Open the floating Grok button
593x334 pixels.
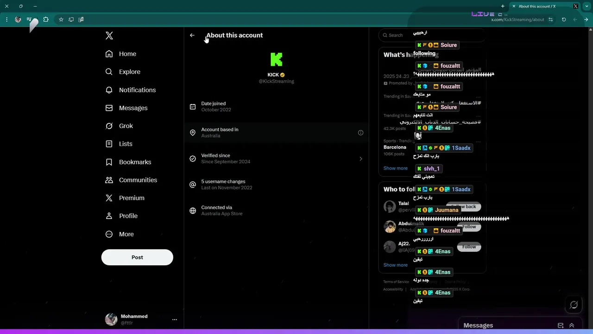coord(574,305)
